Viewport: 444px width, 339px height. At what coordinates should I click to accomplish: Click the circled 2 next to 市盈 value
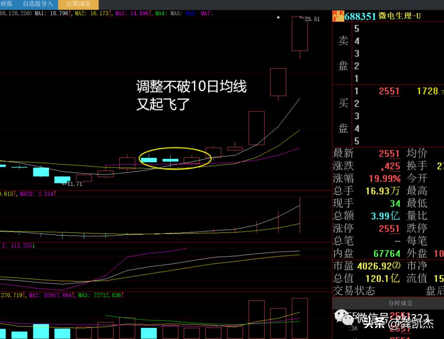396,266
